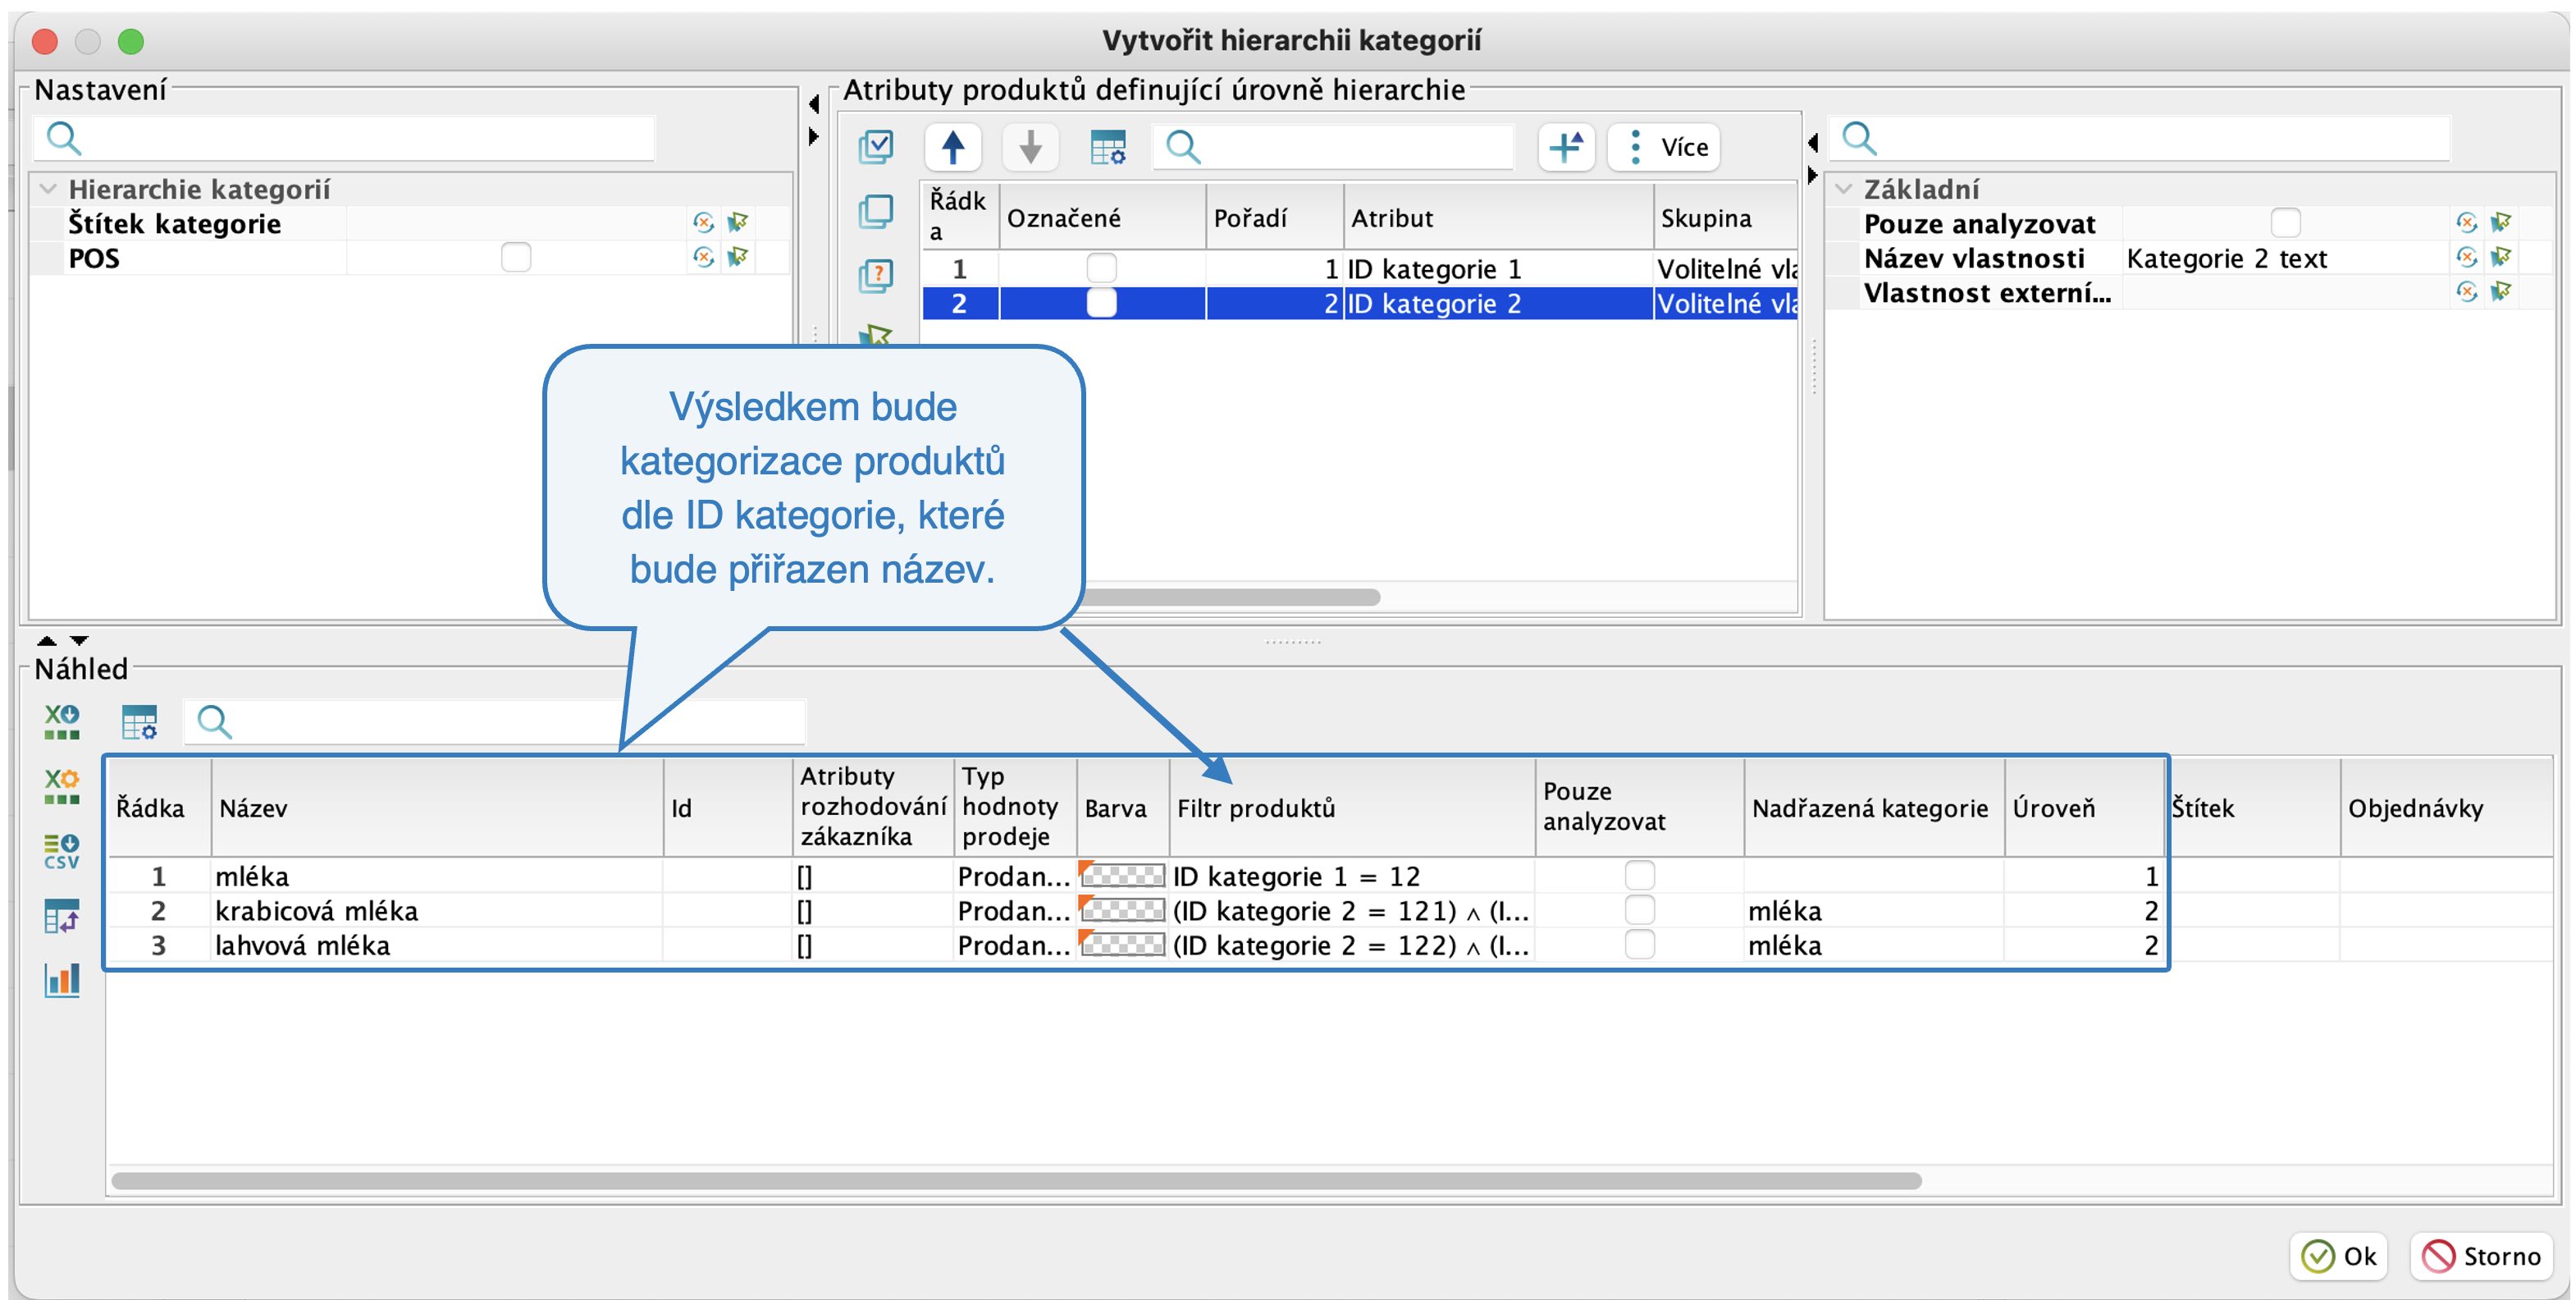Viewport: 2576px width, 1300px height.
Task: Sort preview by Úroveň column header
Action: pyautogui.click(x=2084, y=808)
